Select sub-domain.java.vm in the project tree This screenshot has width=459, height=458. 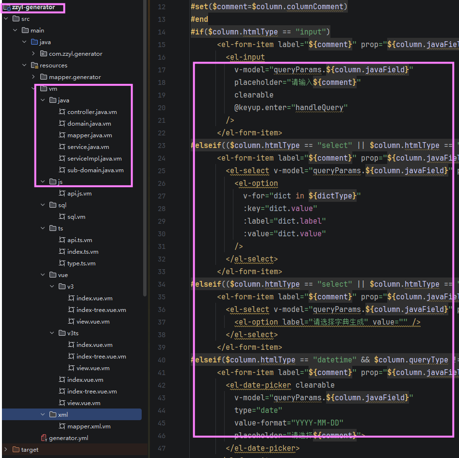pyautogui.click(x=96, y=170)
